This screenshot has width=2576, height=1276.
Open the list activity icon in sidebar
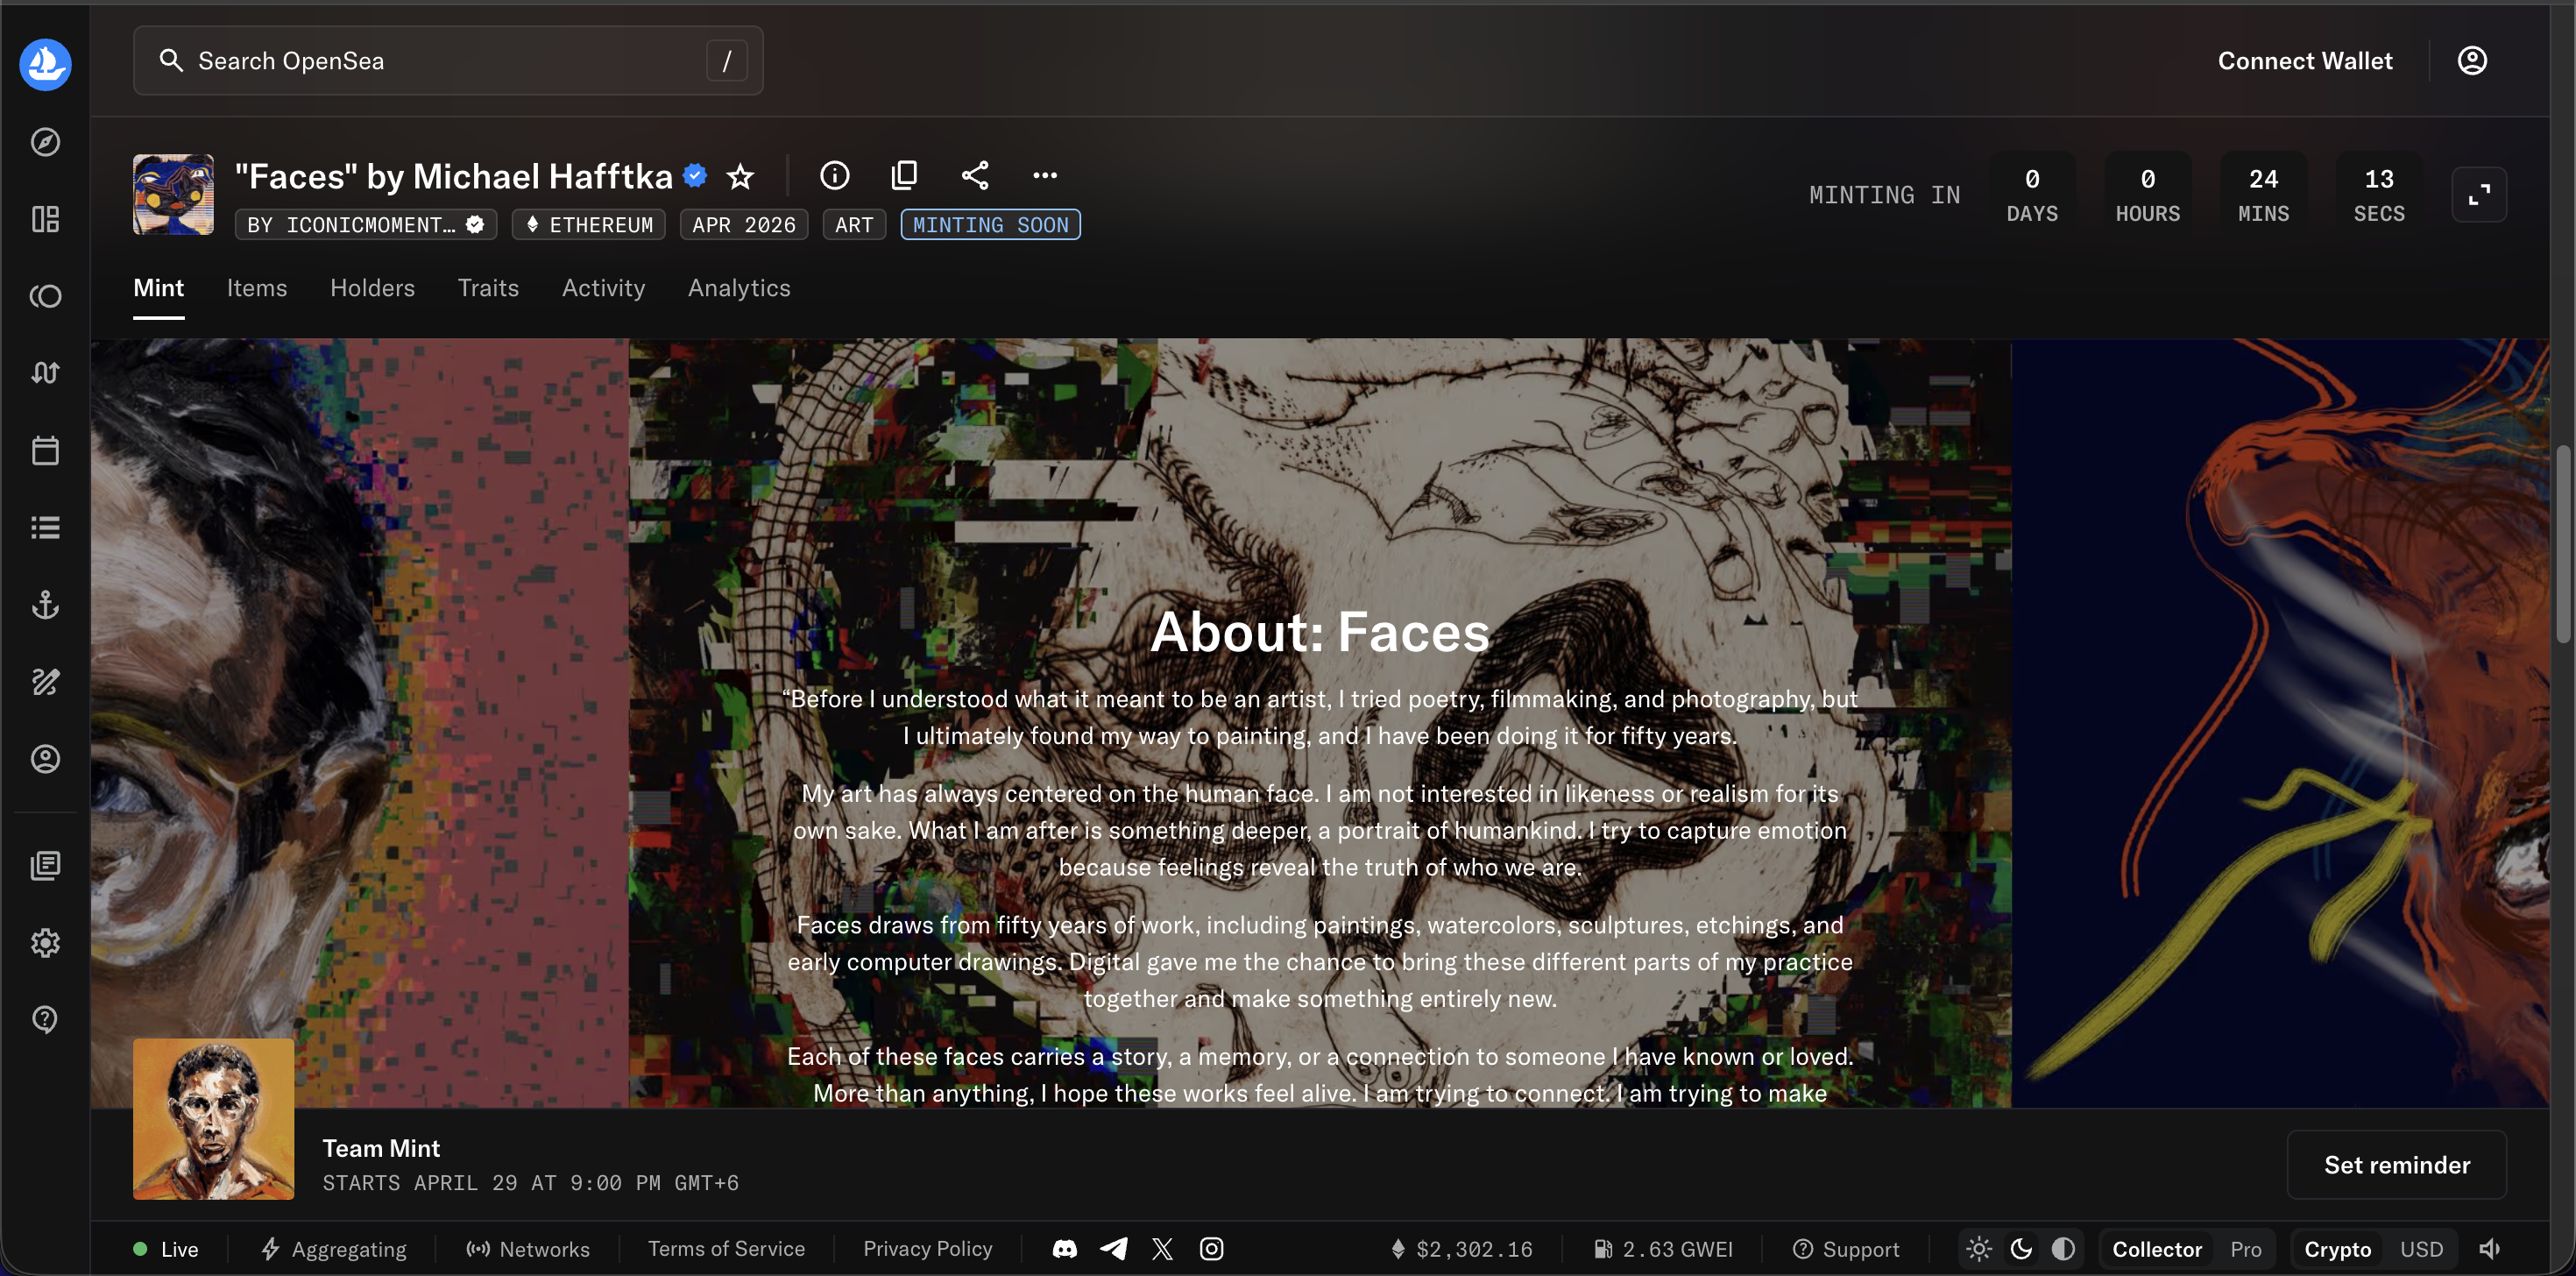(x=45, y=527)
